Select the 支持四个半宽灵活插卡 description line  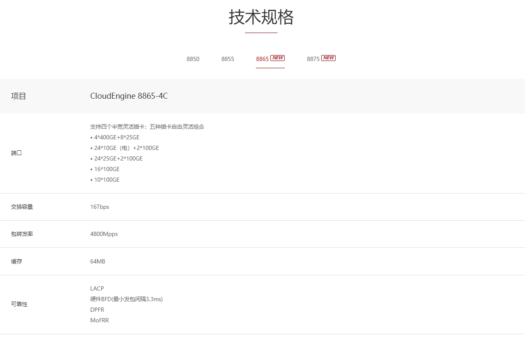pyautogui.click(x=147, y=127)
